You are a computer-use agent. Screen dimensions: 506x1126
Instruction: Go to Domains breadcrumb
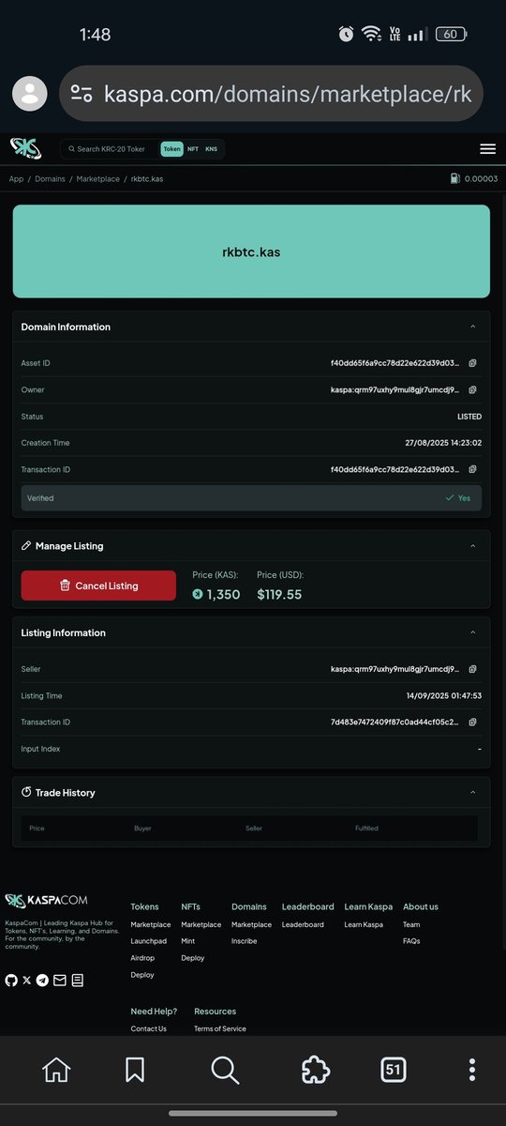(50, 178)
